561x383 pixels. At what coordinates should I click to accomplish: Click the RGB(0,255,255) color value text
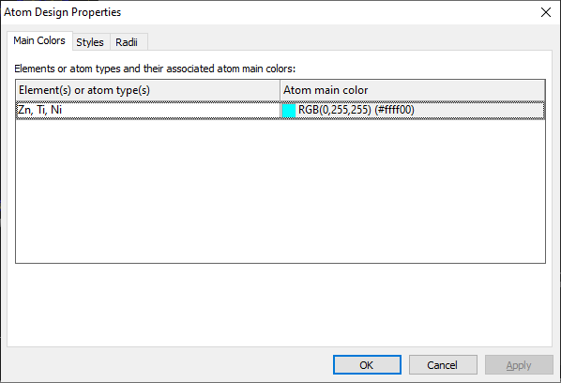(335, 110)
